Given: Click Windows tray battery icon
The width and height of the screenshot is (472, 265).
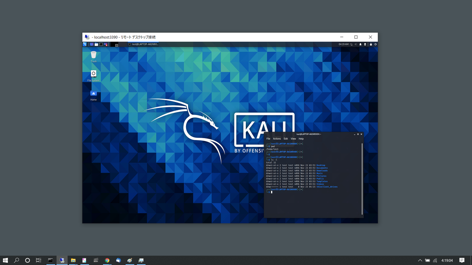Looking at the screenshot, I should pyautogui.click(x=428, y=260).
